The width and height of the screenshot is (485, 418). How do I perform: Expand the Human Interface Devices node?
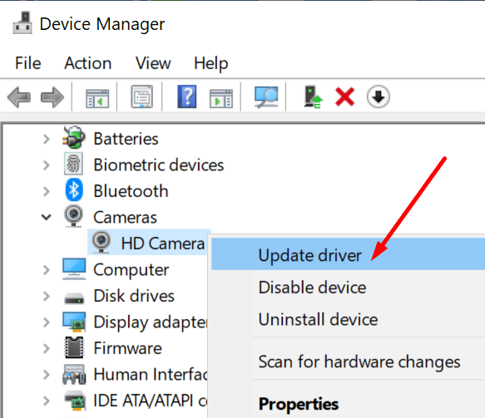click(47, 375)
